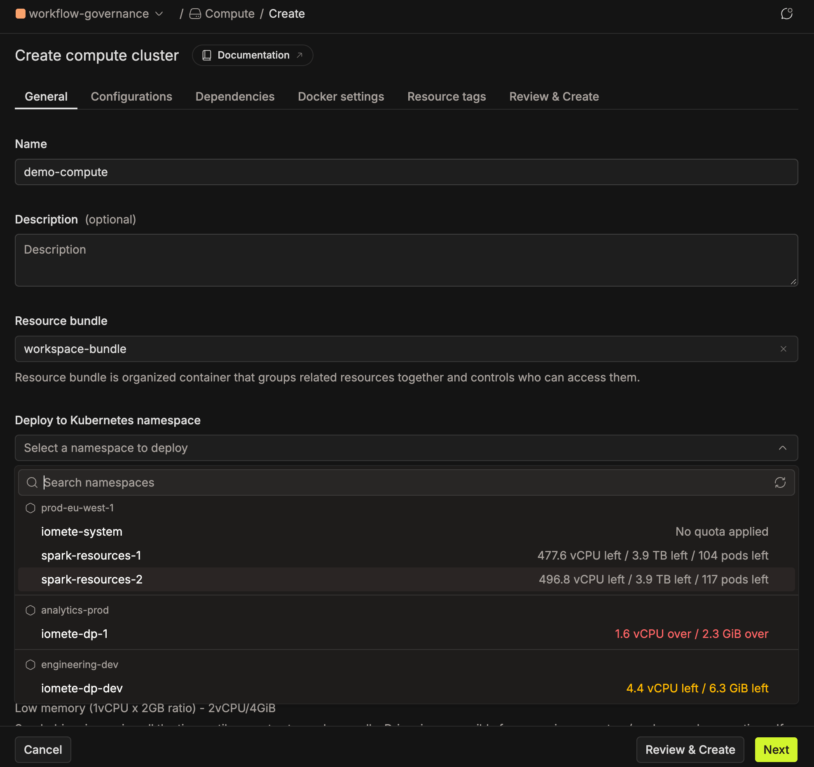Click the engineering-dev group header
814x767 pixels.
point(80,665)
